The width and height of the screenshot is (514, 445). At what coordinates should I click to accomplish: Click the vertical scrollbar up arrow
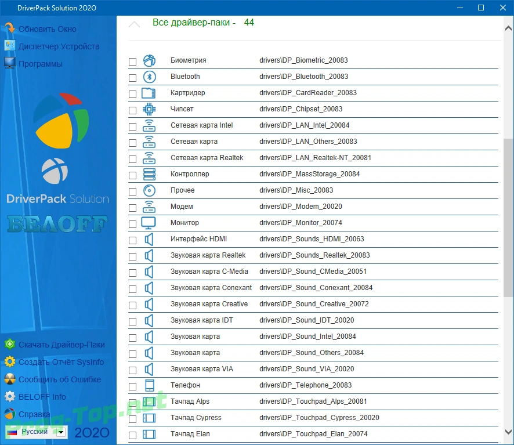508,28
